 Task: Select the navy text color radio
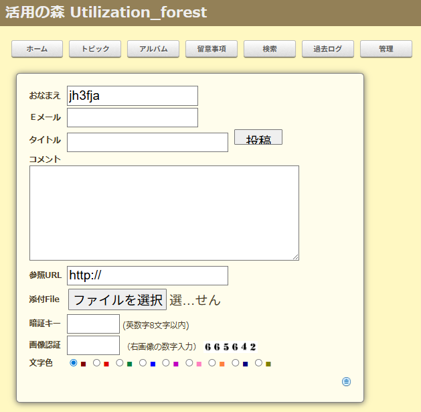pos(236,363)
